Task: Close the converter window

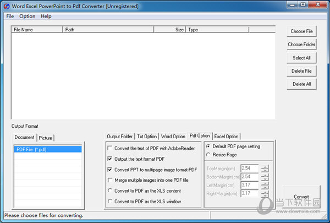Action: pos(318,4)
